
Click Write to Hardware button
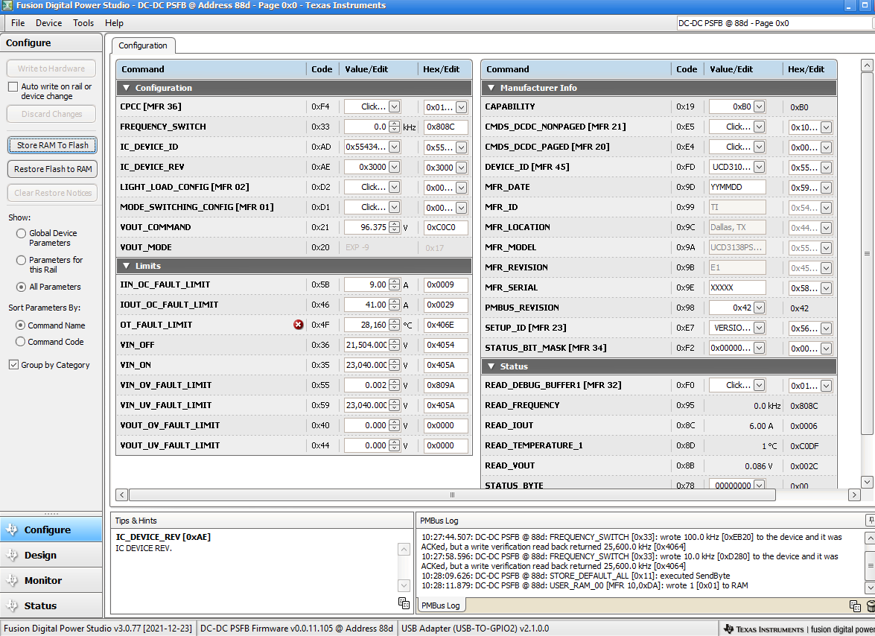[51, 69]
